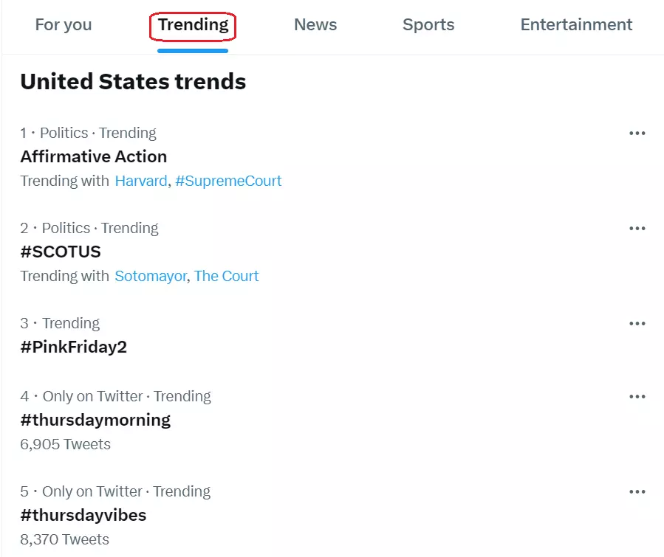The height and width of the screenshot is (557, 664).
Task: View the #SCOTUS trending topic
Action: pyautogui.click(x=61, y=252)
